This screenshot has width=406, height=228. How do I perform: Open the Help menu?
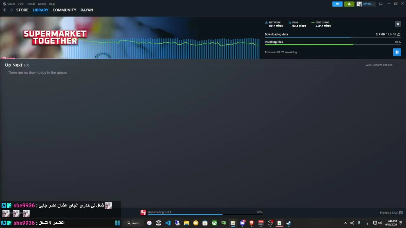(x=52, y=4)
